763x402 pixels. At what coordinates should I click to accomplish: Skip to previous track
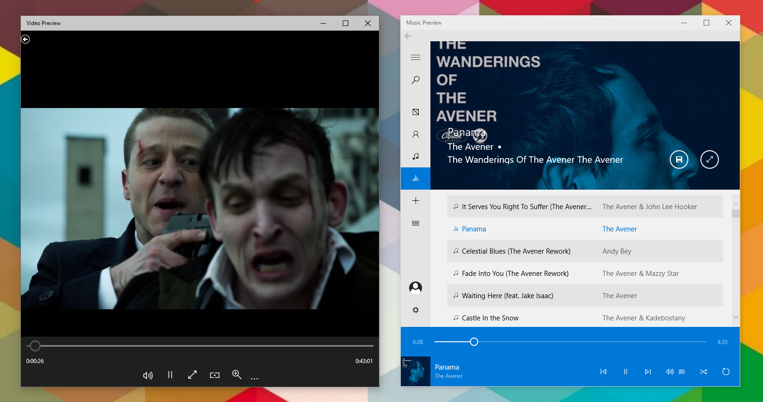click(603, 371)
